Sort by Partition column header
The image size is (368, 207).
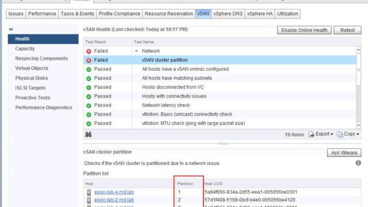[x=189, y=183]
